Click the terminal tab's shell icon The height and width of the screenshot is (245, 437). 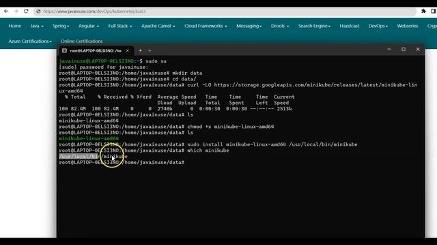[64, 50]
